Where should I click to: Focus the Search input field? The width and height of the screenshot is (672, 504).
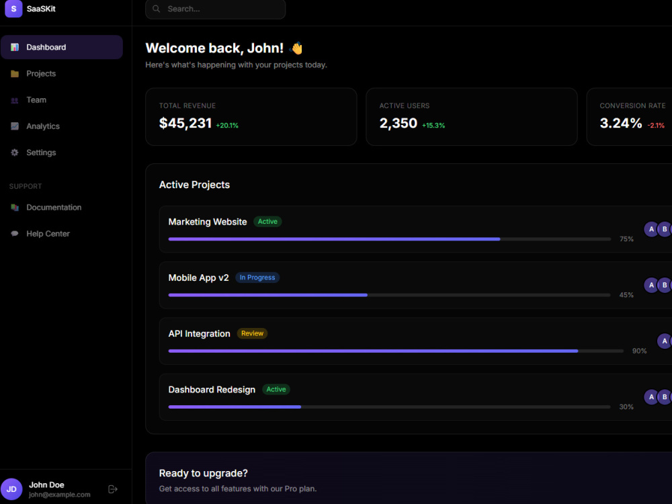(216, 9)
